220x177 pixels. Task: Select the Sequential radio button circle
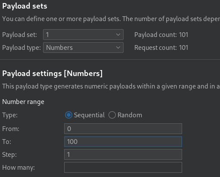(68, 115)
